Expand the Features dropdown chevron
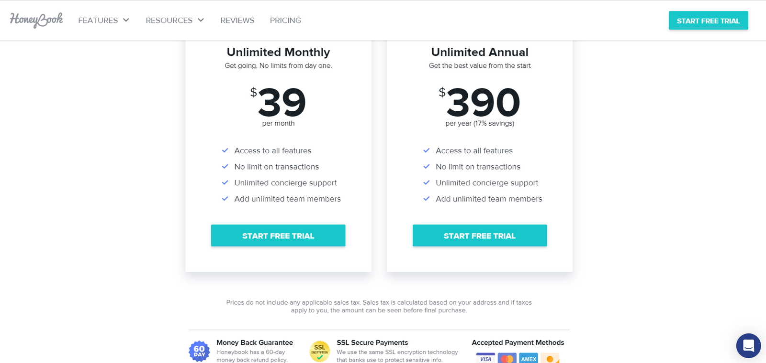The width and height of the screenshot is (766, 363). (x=126, y=20)
